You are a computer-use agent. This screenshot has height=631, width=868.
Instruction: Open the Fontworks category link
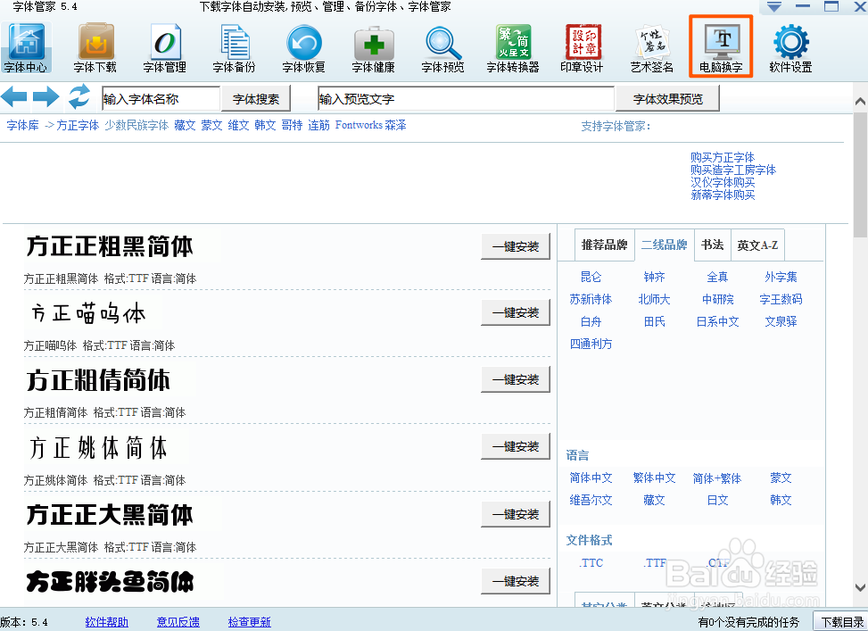pos(359,125)
